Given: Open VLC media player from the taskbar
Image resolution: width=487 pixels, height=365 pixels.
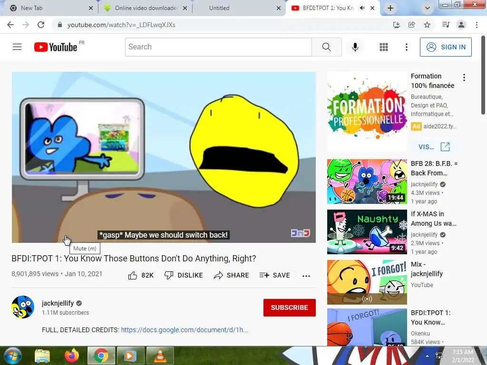Looking at the screenshot, I should pos(160,355).
